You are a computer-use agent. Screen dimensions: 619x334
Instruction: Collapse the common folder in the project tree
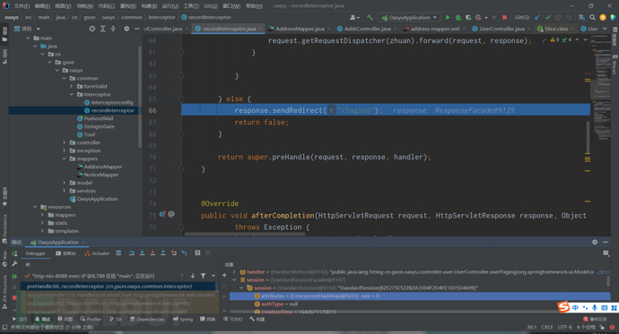coord(65,79)
